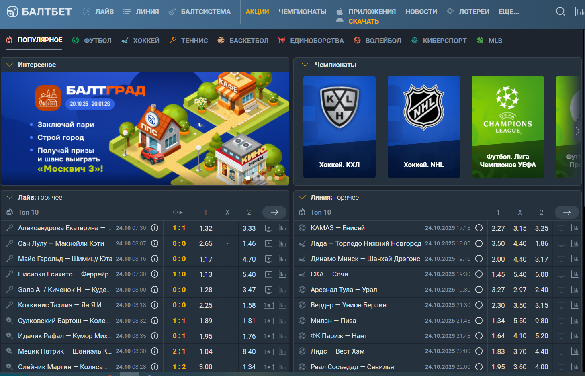Open Хоккей. NHL championship card
This screenshot has height=376, width=585.
pyautogui.click(x=423, y=127)
